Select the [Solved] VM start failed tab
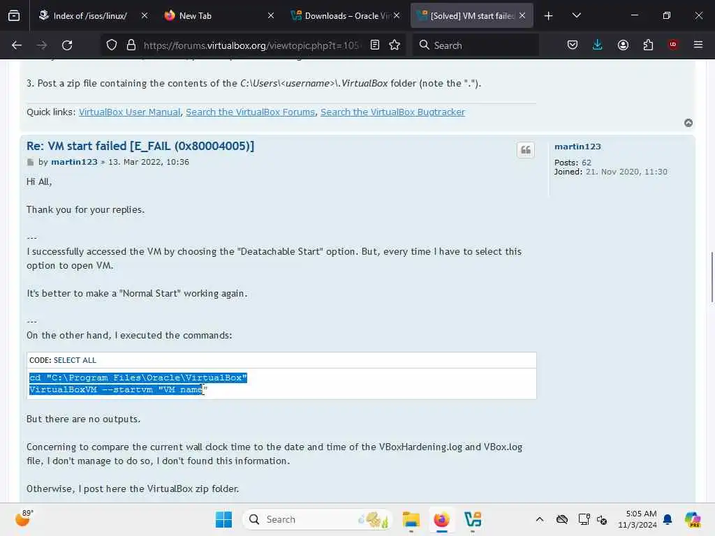Screen dimensions: 715x536 472,16
